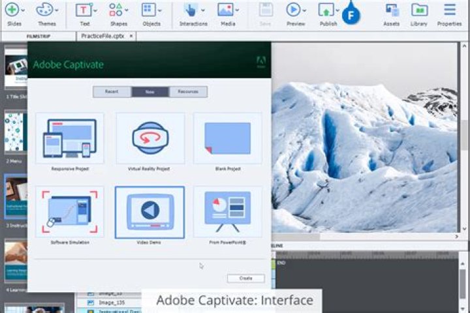This screenshot has width=470, height=313.
Task: Click the Create button
Action: (x=246, y=278)
